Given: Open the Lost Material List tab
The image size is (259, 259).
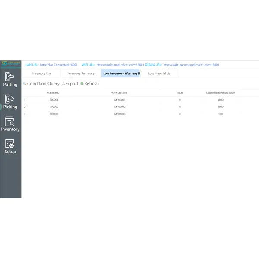Looking at the screenshot, I should click(160, 73).
